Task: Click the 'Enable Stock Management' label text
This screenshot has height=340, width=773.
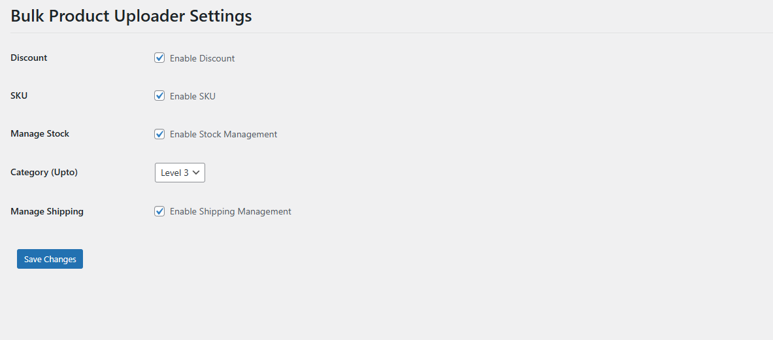Action: pyautogui.click(x=223, y=134)
